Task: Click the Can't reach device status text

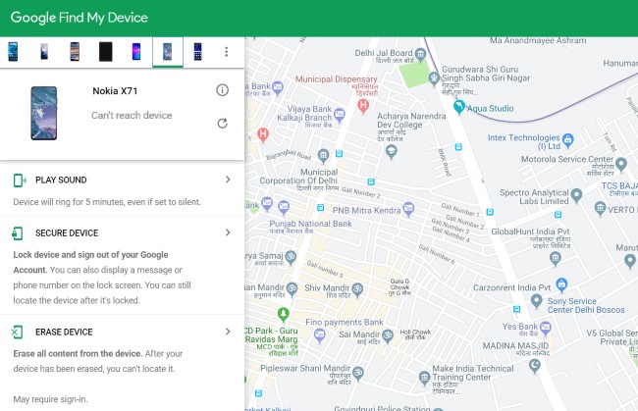Action: click(132, 116)
